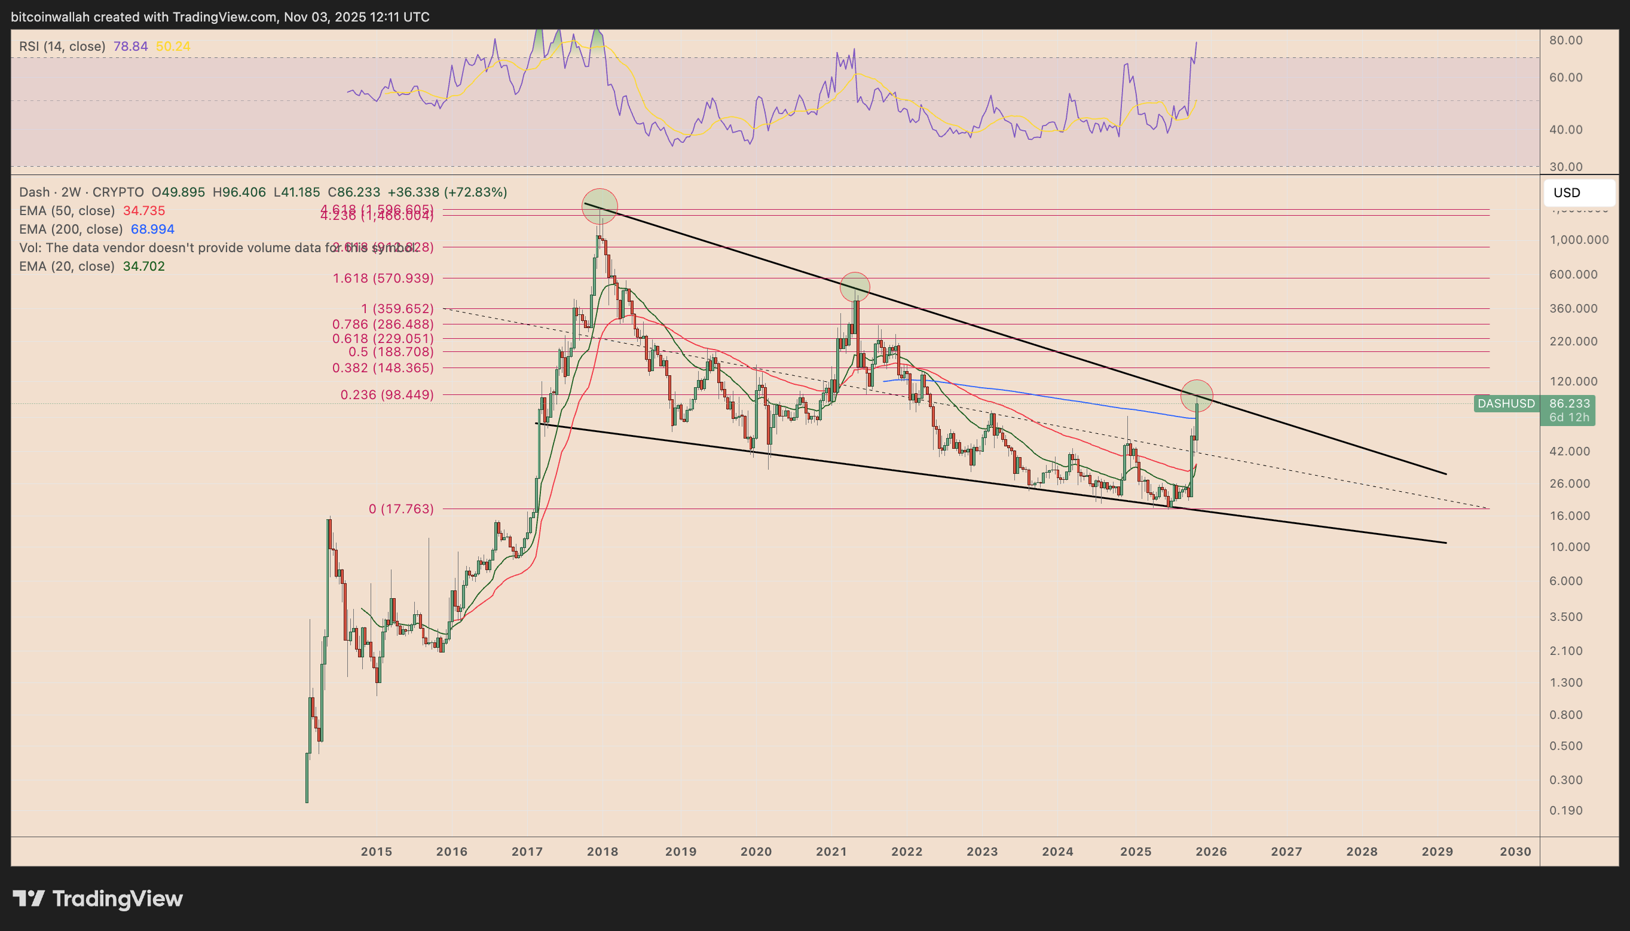Click the EMA (20, close) legend entry
This screenshot has height=931, width=1630.
[x=66, y=266]
